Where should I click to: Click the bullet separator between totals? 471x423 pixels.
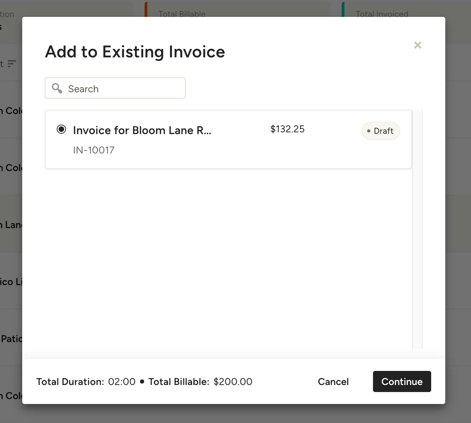click(142, 381)
